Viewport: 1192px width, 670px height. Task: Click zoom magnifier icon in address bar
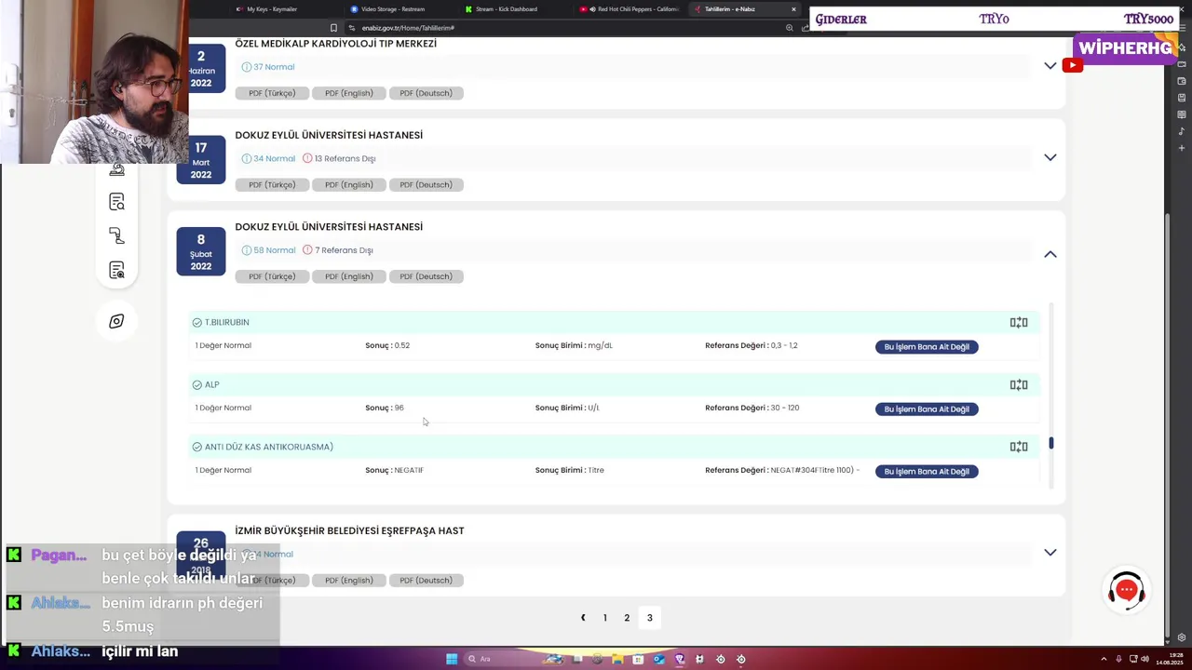pyautogui.click(x=790, y=28)
